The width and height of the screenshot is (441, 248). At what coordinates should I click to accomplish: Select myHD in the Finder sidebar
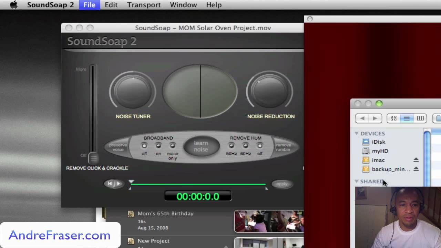(x=380, y=151)
